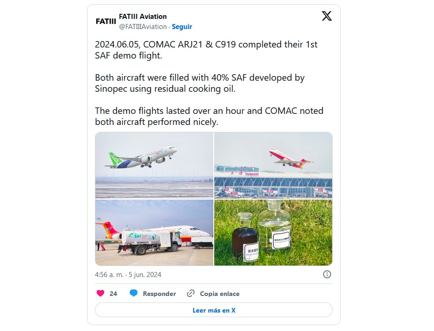Open SAF fuel truck photo
434x331 pixels.
tap(154, 233)
